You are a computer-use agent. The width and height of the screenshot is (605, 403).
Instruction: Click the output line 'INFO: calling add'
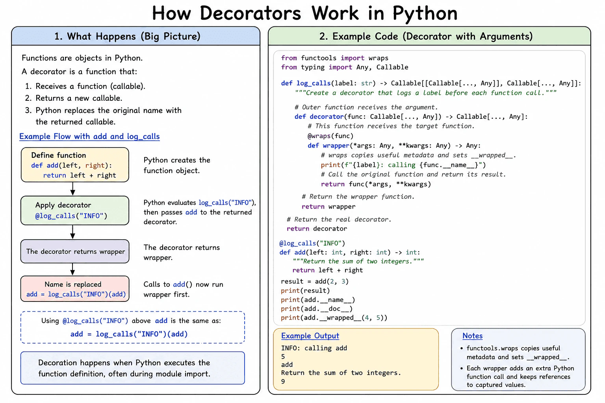click(x=314, y=348)
